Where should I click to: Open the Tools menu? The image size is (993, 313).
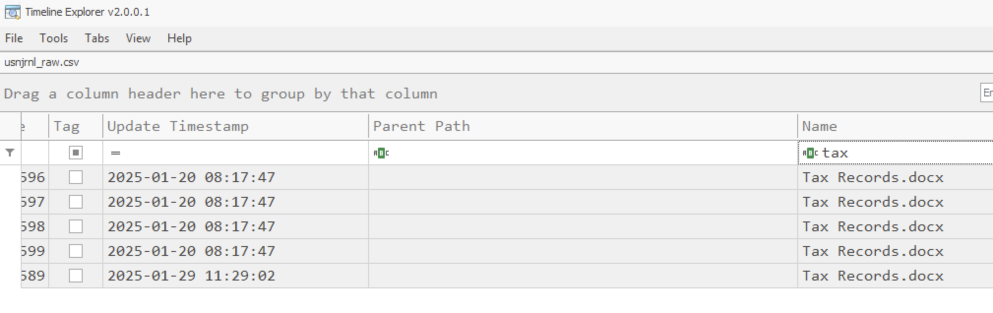pos(54,38)
